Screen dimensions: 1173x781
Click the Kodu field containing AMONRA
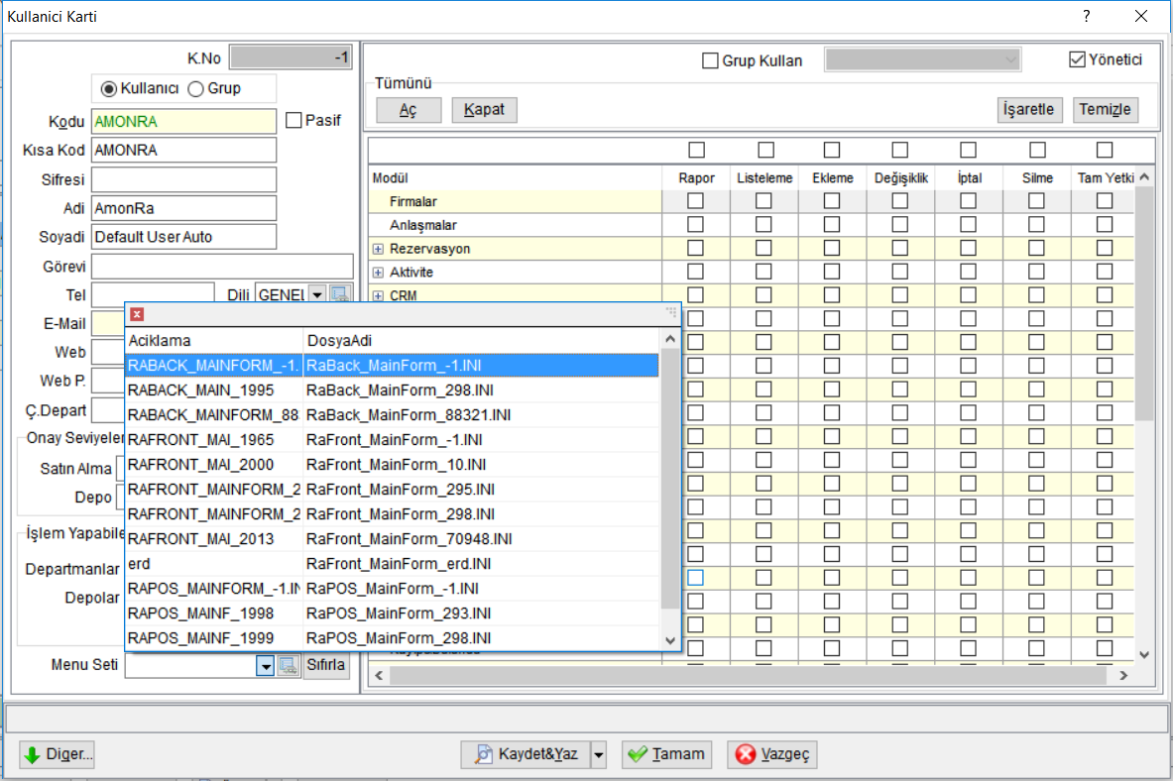tap(184, 121)
